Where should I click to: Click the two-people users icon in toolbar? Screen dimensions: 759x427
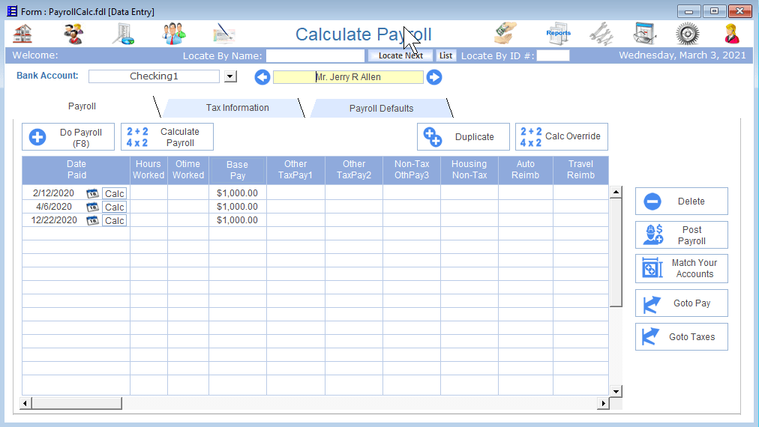pos(73,34)
